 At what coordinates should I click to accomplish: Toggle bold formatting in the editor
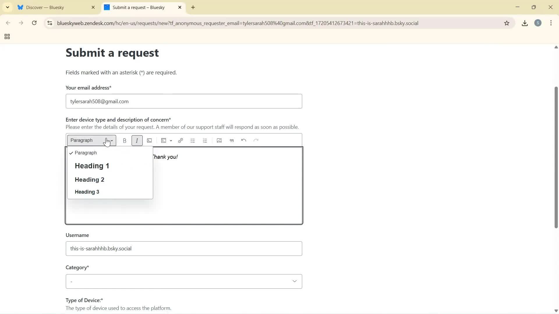click(125, 140)
